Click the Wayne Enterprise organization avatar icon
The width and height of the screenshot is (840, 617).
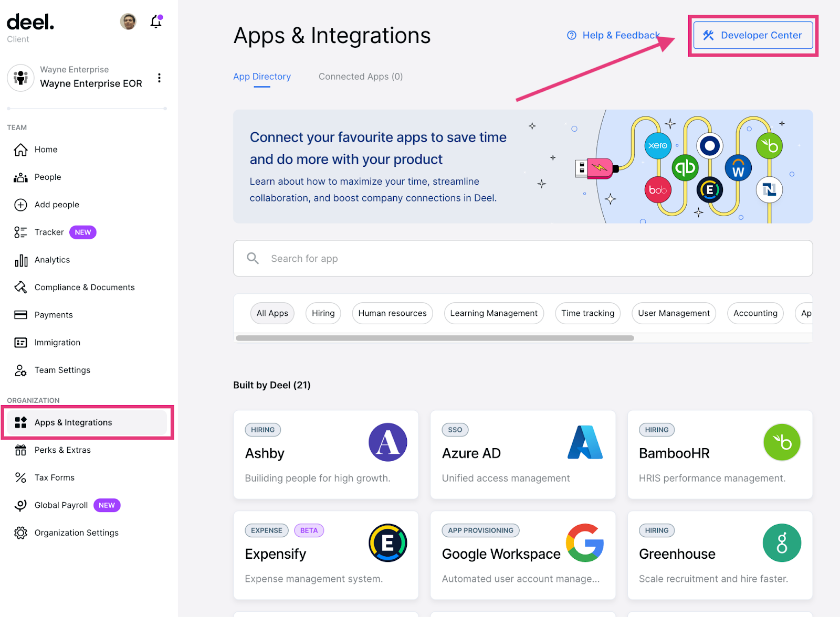21,78
